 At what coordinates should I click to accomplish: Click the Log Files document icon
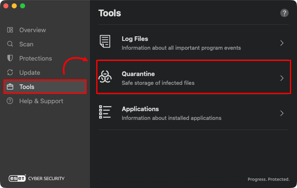click(105, 42)
